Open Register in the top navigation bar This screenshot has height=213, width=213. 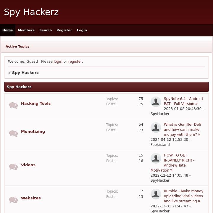[x=64, y=30]
